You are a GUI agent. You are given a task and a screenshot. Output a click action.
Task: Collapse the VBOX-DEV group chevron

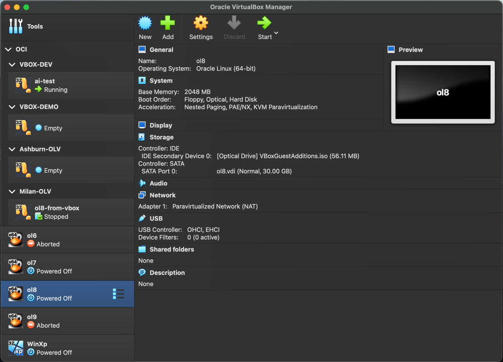12,65
